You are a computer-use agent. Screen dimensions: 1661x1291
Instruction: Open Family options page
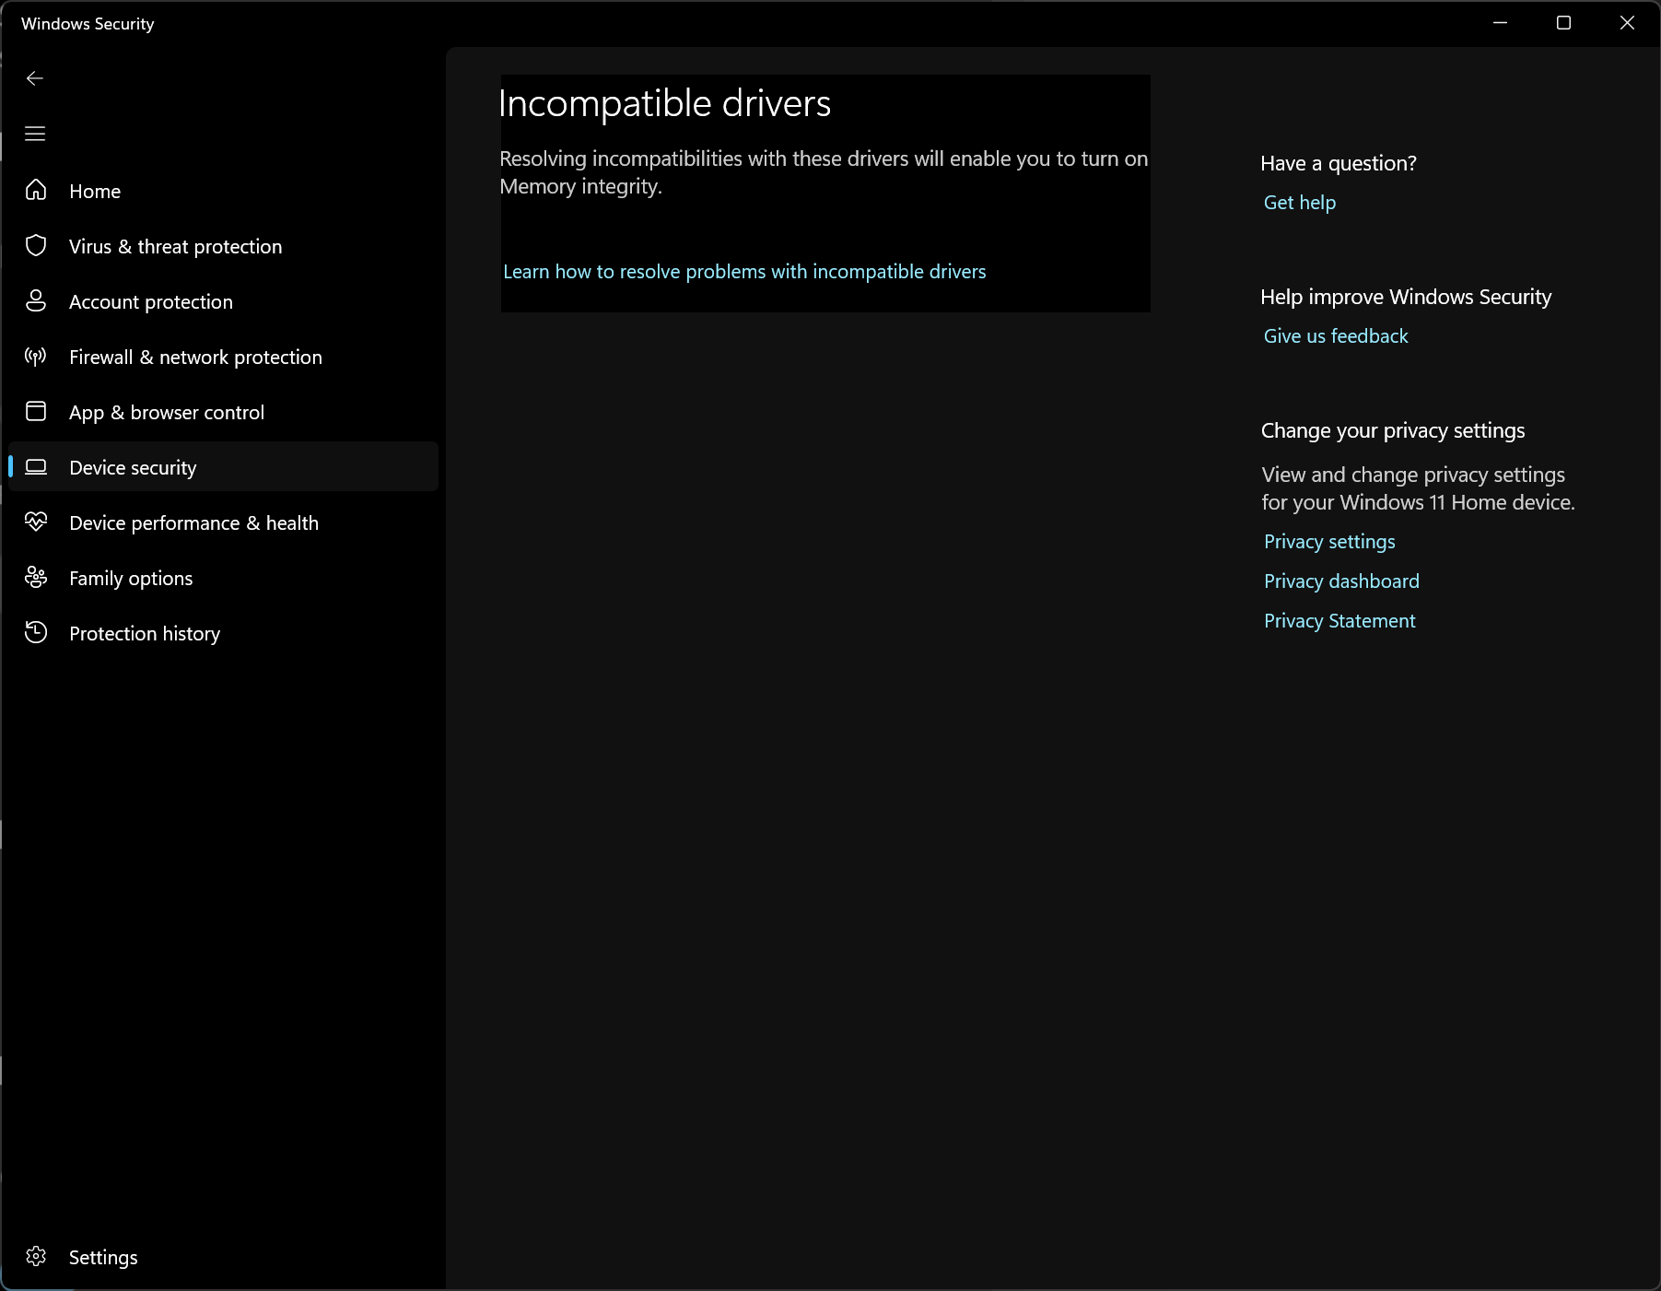(223, 578)
